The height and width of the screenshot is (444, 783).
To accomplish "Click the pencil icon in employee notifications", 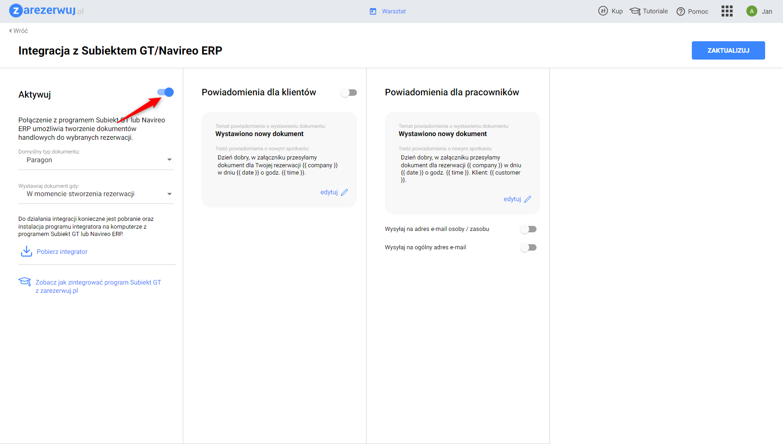I will tap(528, 199).
